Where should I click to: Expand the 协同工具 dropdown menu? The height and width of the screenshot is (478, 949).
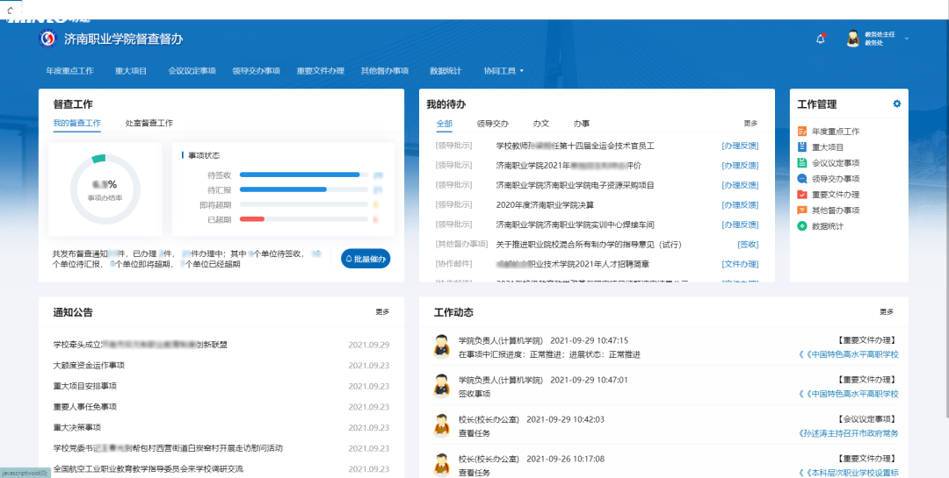(x=503, y=71)
